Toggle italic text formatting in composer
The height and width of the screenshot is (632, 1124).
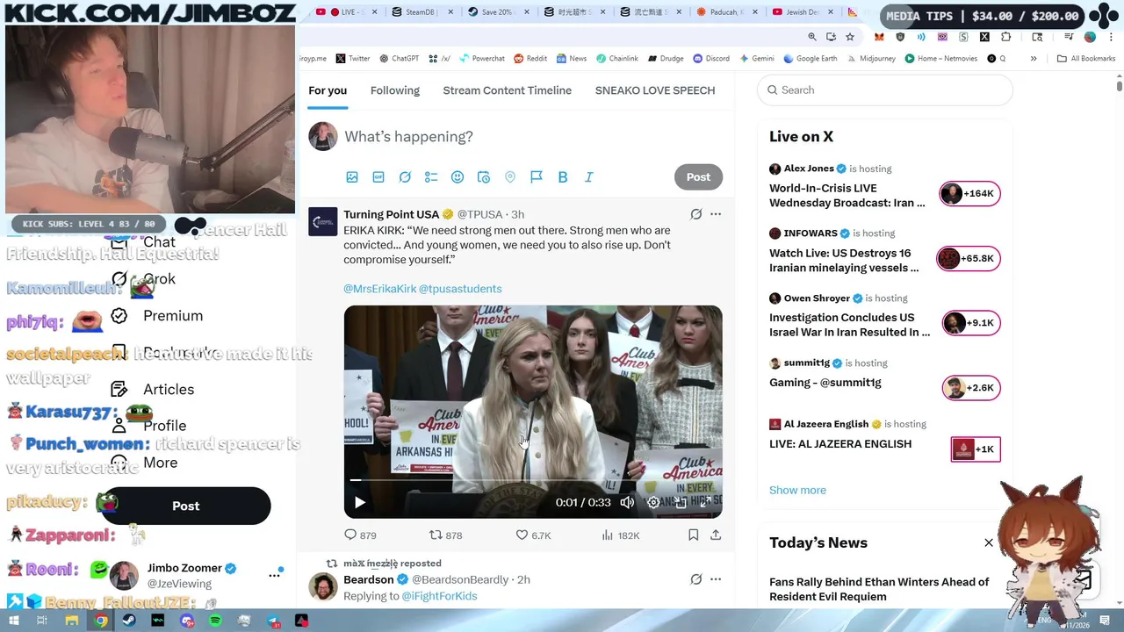pyautogui.click(x=589, y=177)
